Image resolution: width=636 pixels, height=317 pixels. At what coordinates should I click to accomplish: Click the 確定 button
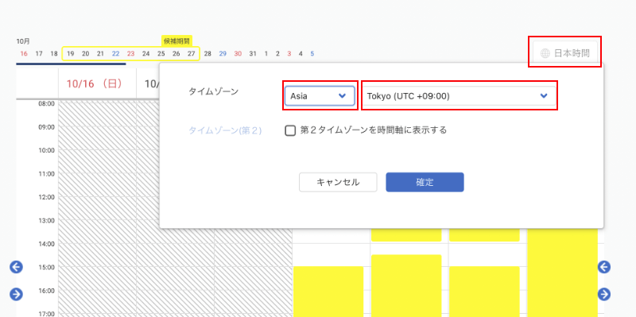(425, 183)
